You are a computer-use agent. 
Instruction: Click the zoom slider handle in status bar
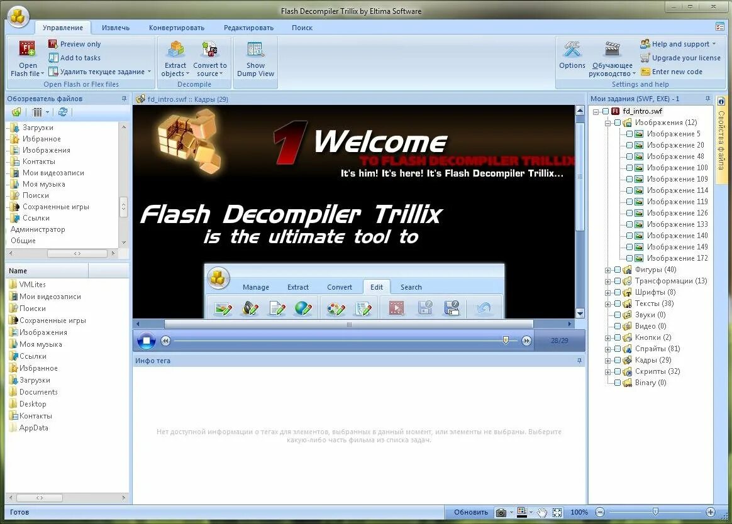[655, 512]
